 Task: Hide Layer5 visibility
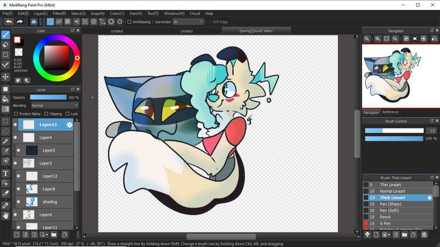(18, 150)
